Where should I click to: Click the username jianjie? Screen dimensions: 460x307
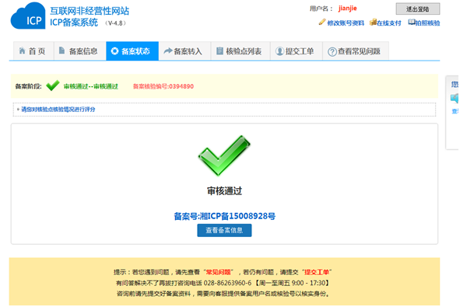(348, 9)
